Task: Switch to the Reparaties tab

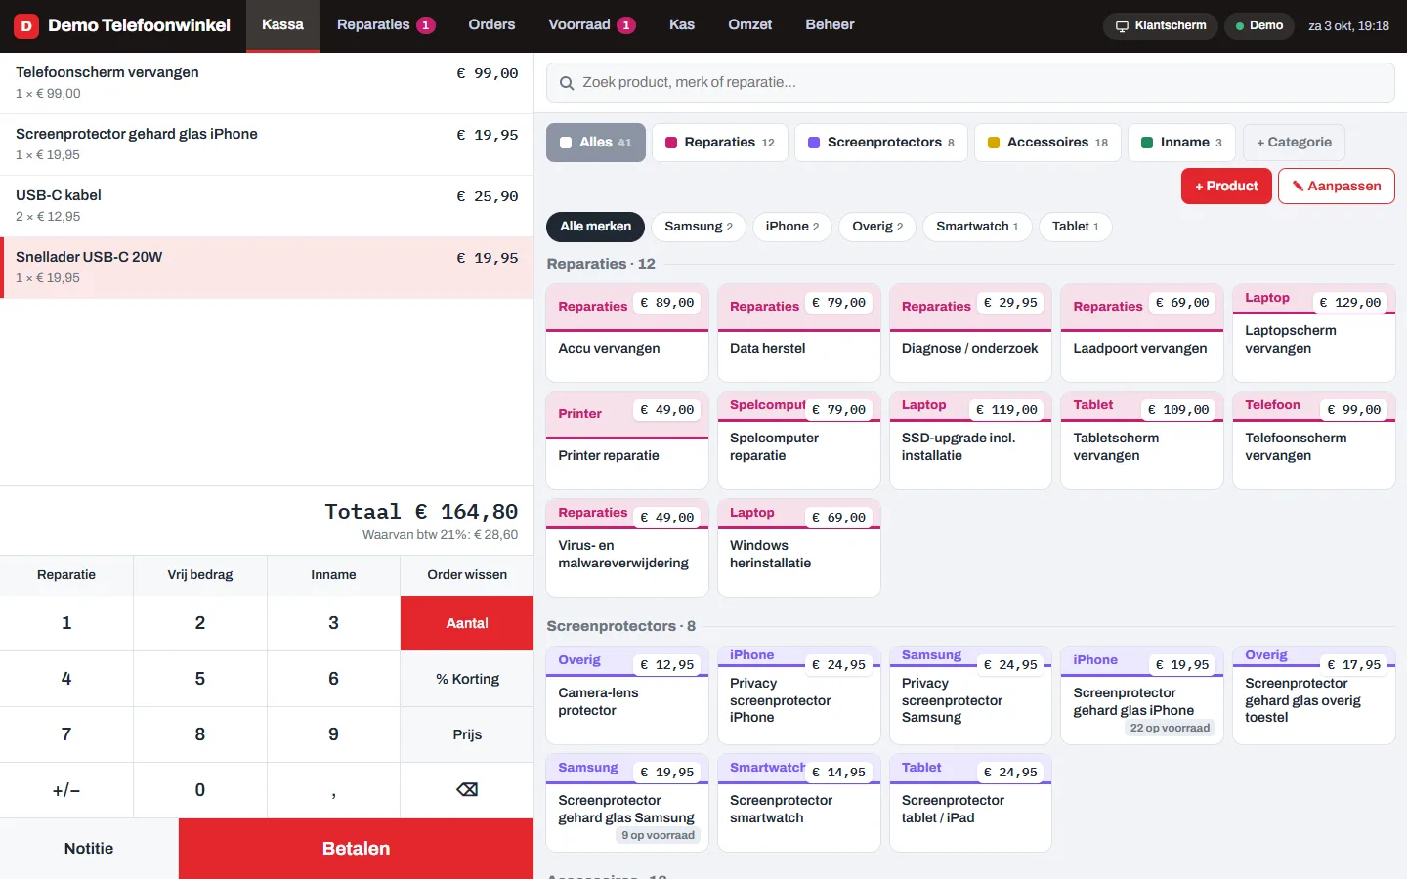Action: pos(386,25)
